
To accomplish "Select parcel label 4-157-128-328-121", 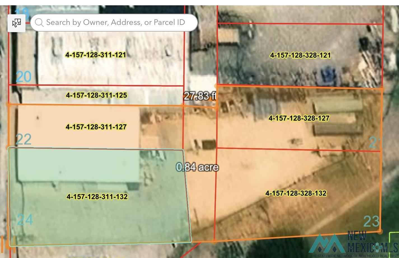I will click(300, 55).
